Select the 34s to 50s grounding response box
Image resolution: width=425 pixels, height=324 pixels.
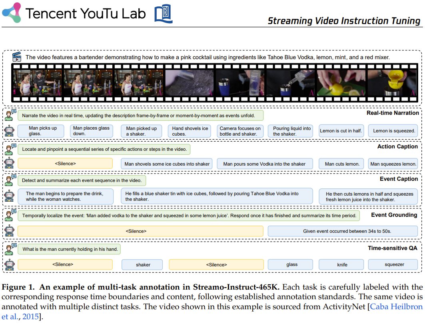343,231
